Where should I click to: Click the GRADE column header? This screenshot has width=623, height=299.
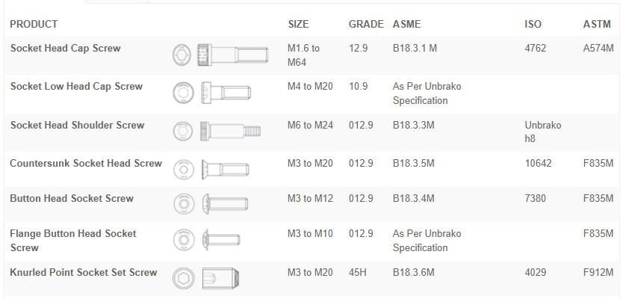366,25
